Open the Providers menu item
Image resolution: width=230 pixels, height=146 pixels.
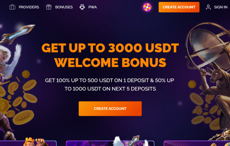pyautogui.click(x=29, y=7)
